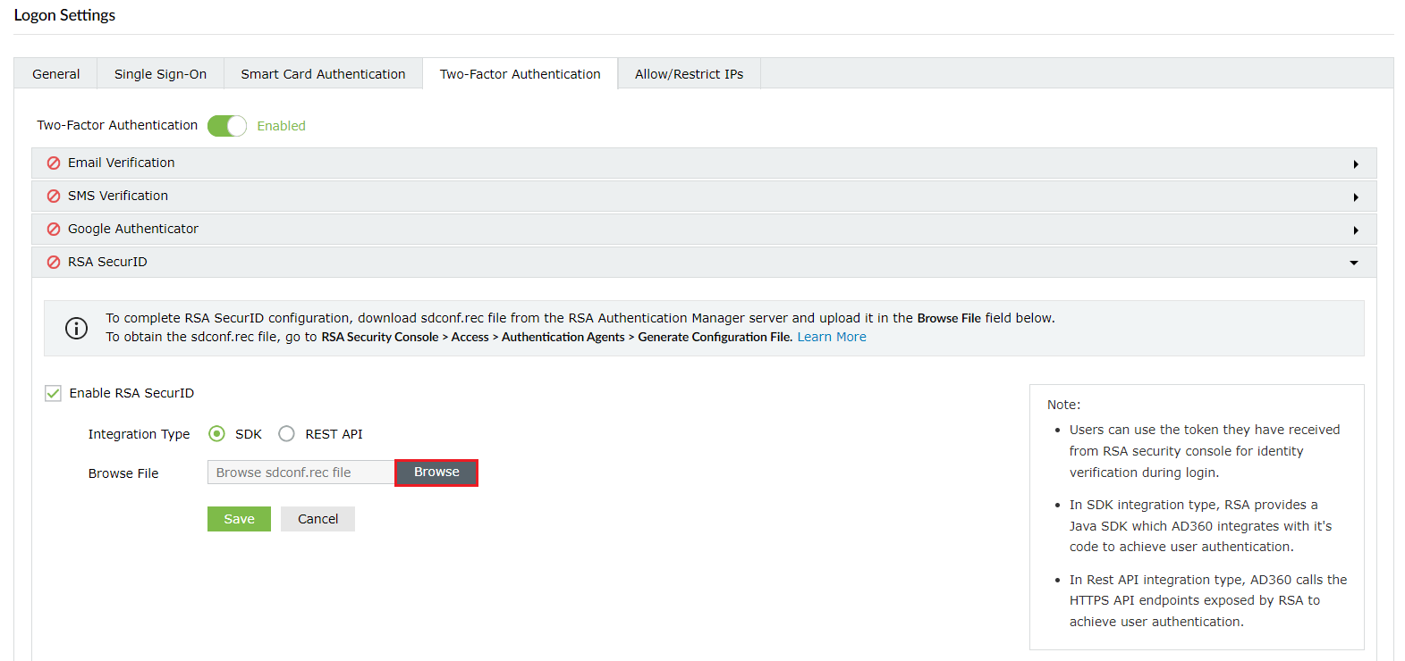Open the Smart Card Authentication tab
Image resolution: width=1405 pixels, height=661 pixels.
(x=323, y=74)
